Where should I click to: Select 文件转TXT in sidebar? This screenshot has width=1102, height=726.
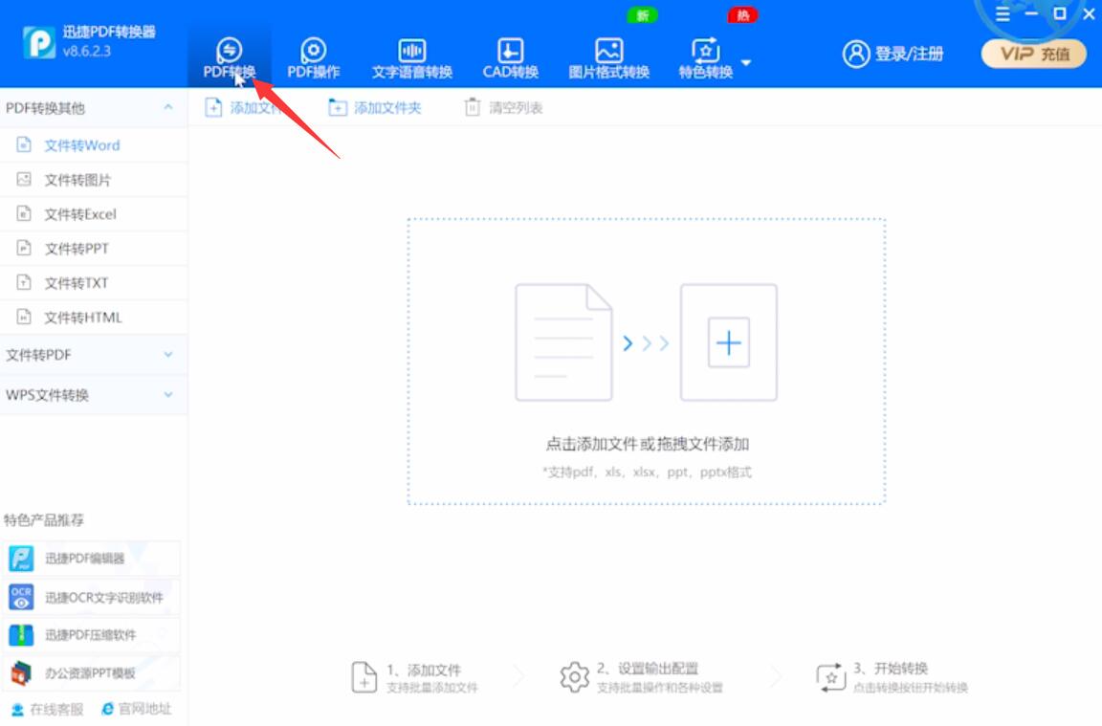[x=94, y=283]
